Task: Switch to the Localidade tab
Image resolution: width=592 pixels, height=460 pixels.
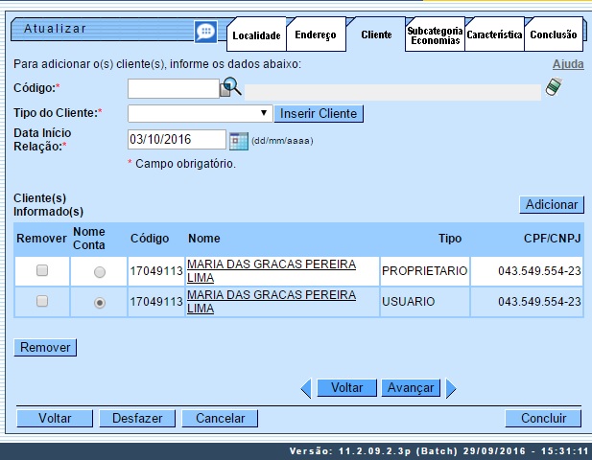Action: pyautogui.click(x=256, y=35)
